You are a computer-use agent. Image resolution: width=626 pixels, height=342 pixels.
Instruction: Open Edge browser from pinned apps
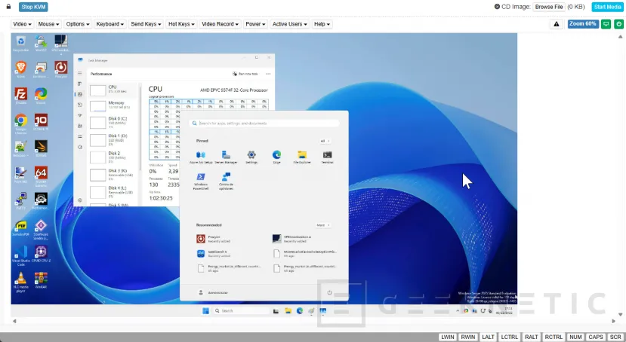coord(276,155)
